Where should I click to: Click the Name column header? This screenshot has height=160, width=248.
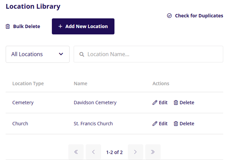[80, 84]
